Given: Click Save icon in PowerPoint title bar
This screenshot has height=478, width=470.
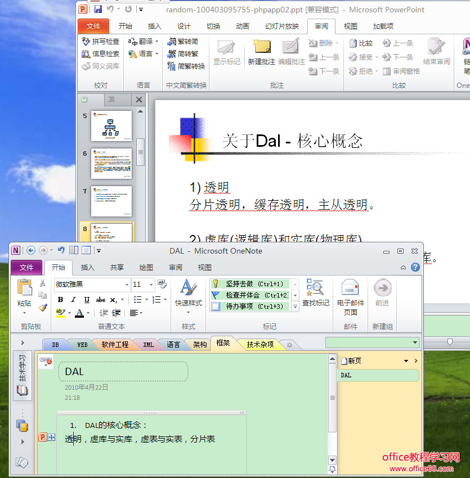Looking at the screenshot, I should 98,9.
